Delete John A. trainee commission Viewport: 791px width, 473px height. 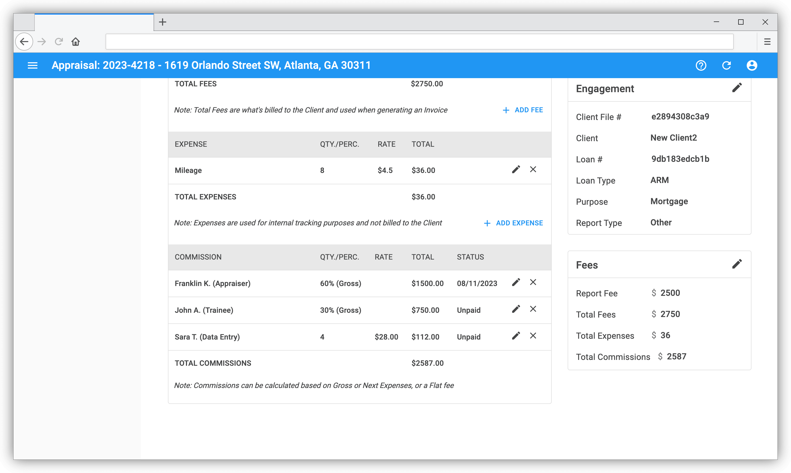pos(533,309)
